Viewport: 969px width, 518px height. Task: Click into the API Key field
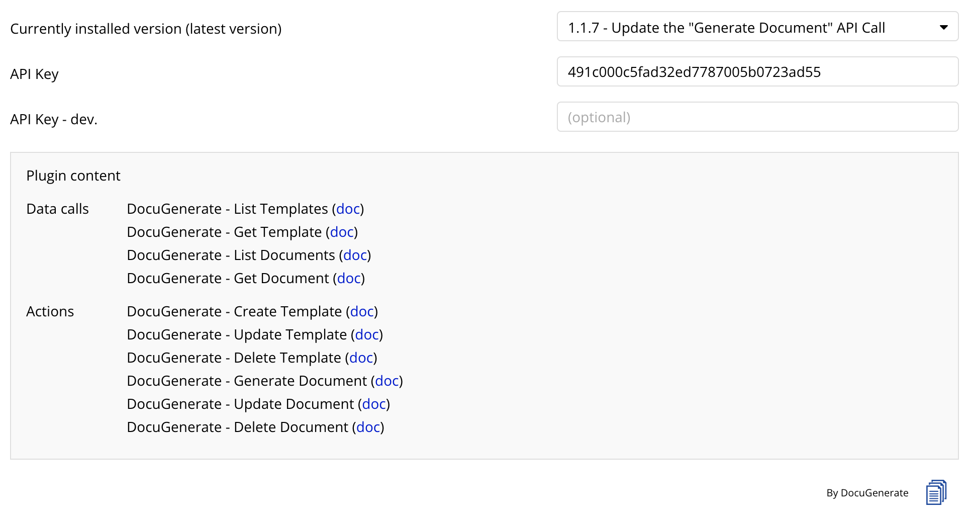(757, 72)
